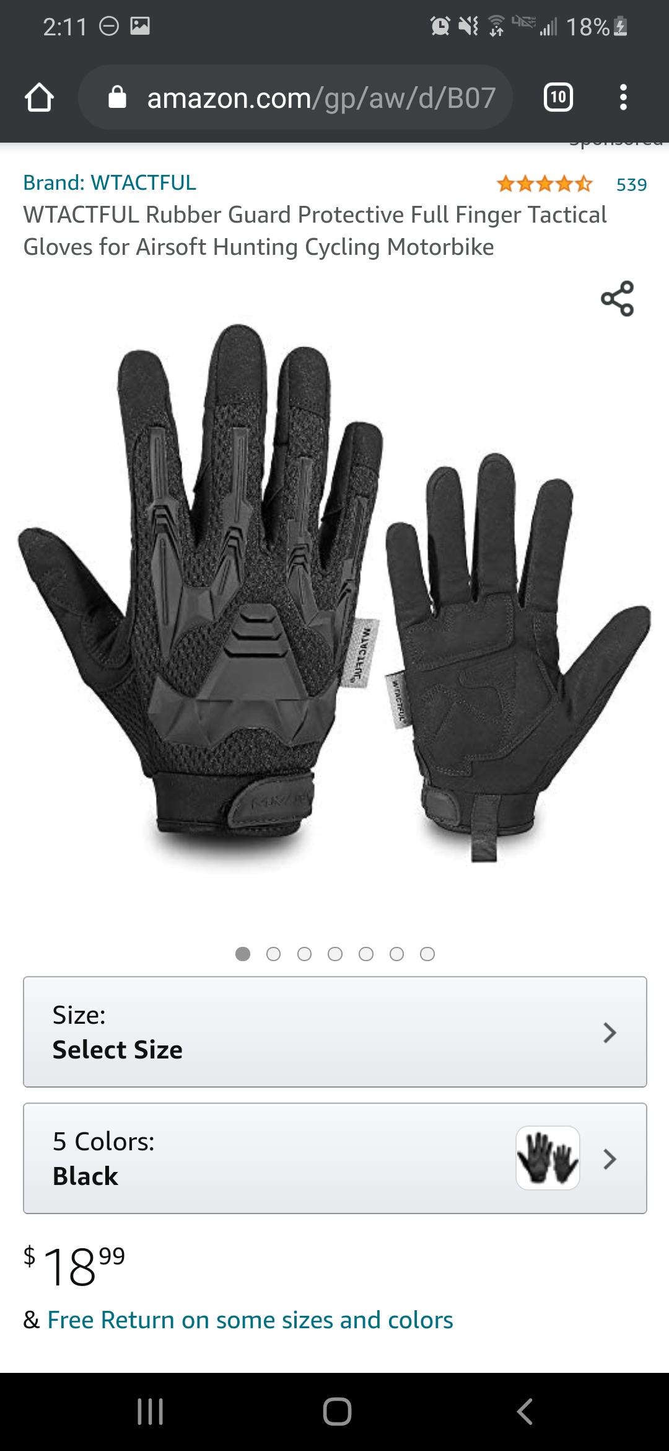Open the Select Size dropdown
Viewport: 669px width, 1451px height.
pos(335,1032)
